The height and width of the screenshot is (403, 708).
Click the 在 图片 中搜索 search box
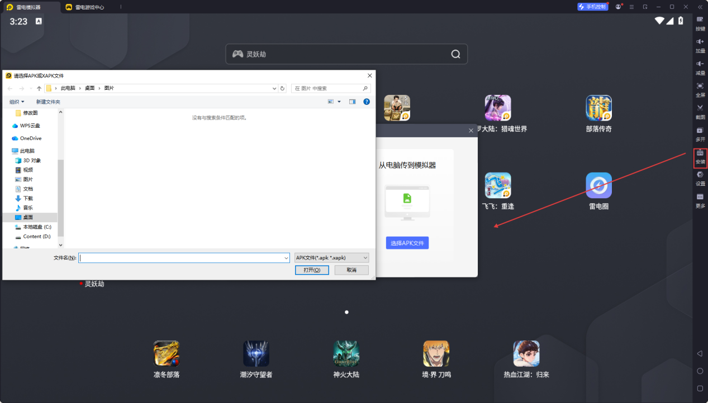331,88
